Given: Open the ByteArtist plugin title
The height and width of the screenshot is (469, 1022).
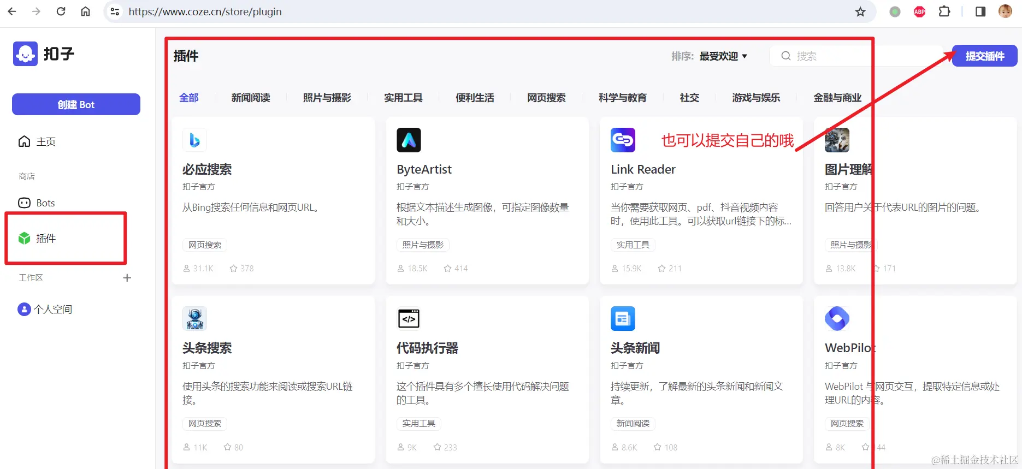Looking at the screenshot, I should (424, 169).
